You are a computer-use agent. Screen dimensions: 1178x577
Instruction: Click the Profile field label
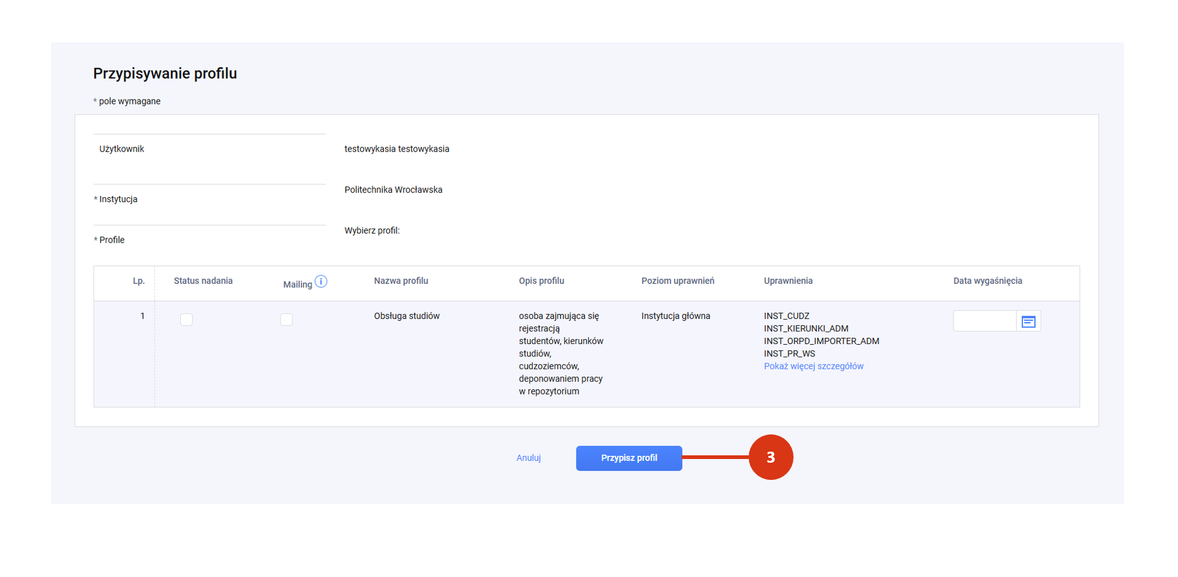coord(111,240)
